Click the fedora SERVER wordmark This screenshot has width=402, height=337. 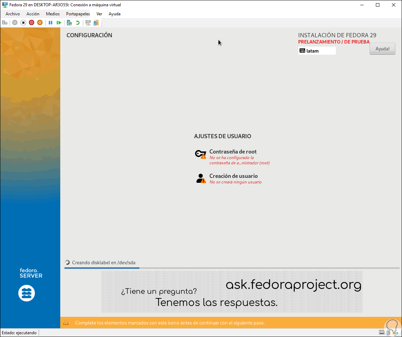coord(31,273)
